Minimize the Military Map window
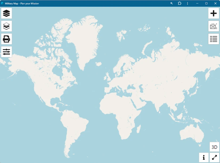Screen dimensions: 220x163 point(197,3)
